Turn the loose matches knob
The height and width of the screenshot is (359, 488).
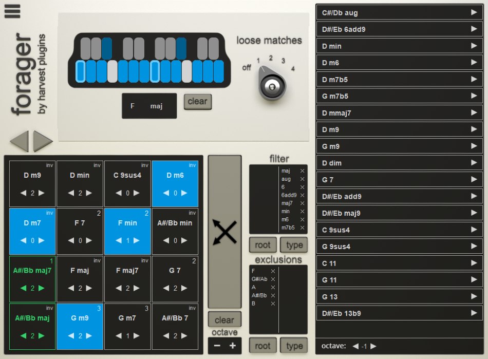pos(271,85)
